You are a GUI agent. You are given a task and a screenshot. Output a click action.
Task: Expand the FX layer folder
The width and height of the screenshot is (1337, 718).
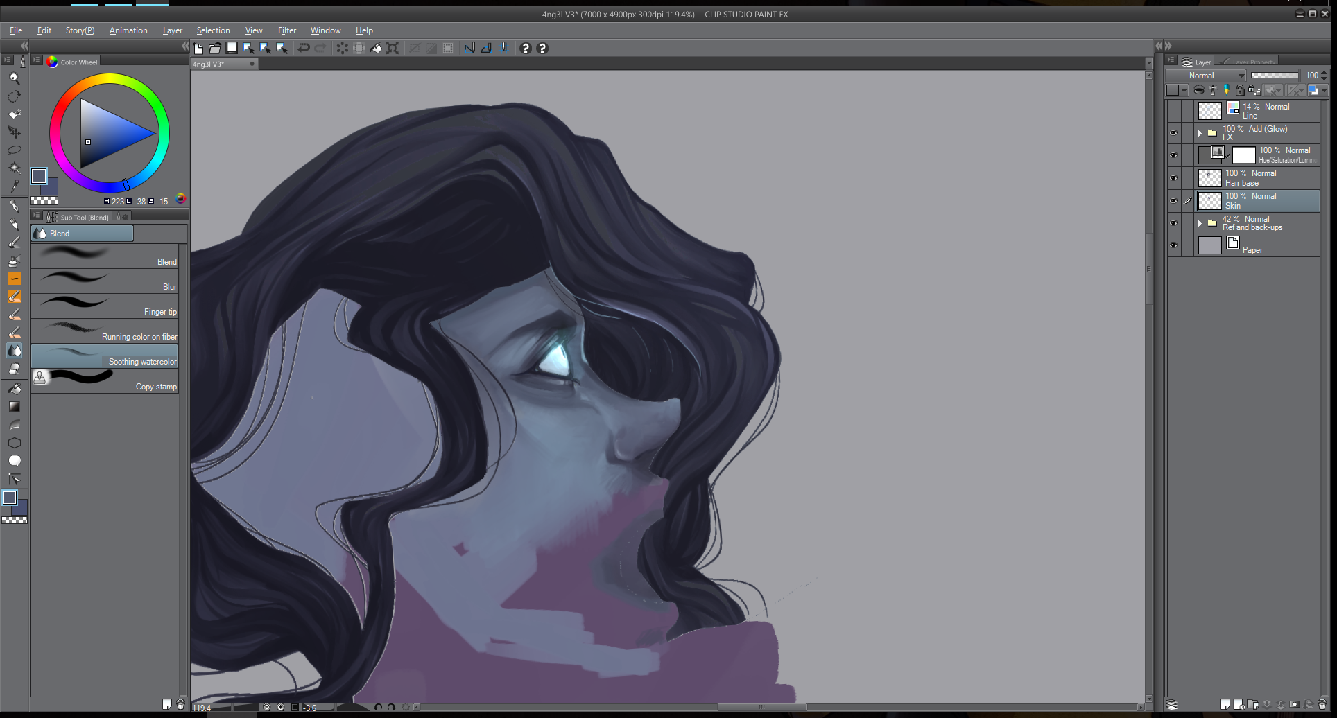pos(1200,133)
